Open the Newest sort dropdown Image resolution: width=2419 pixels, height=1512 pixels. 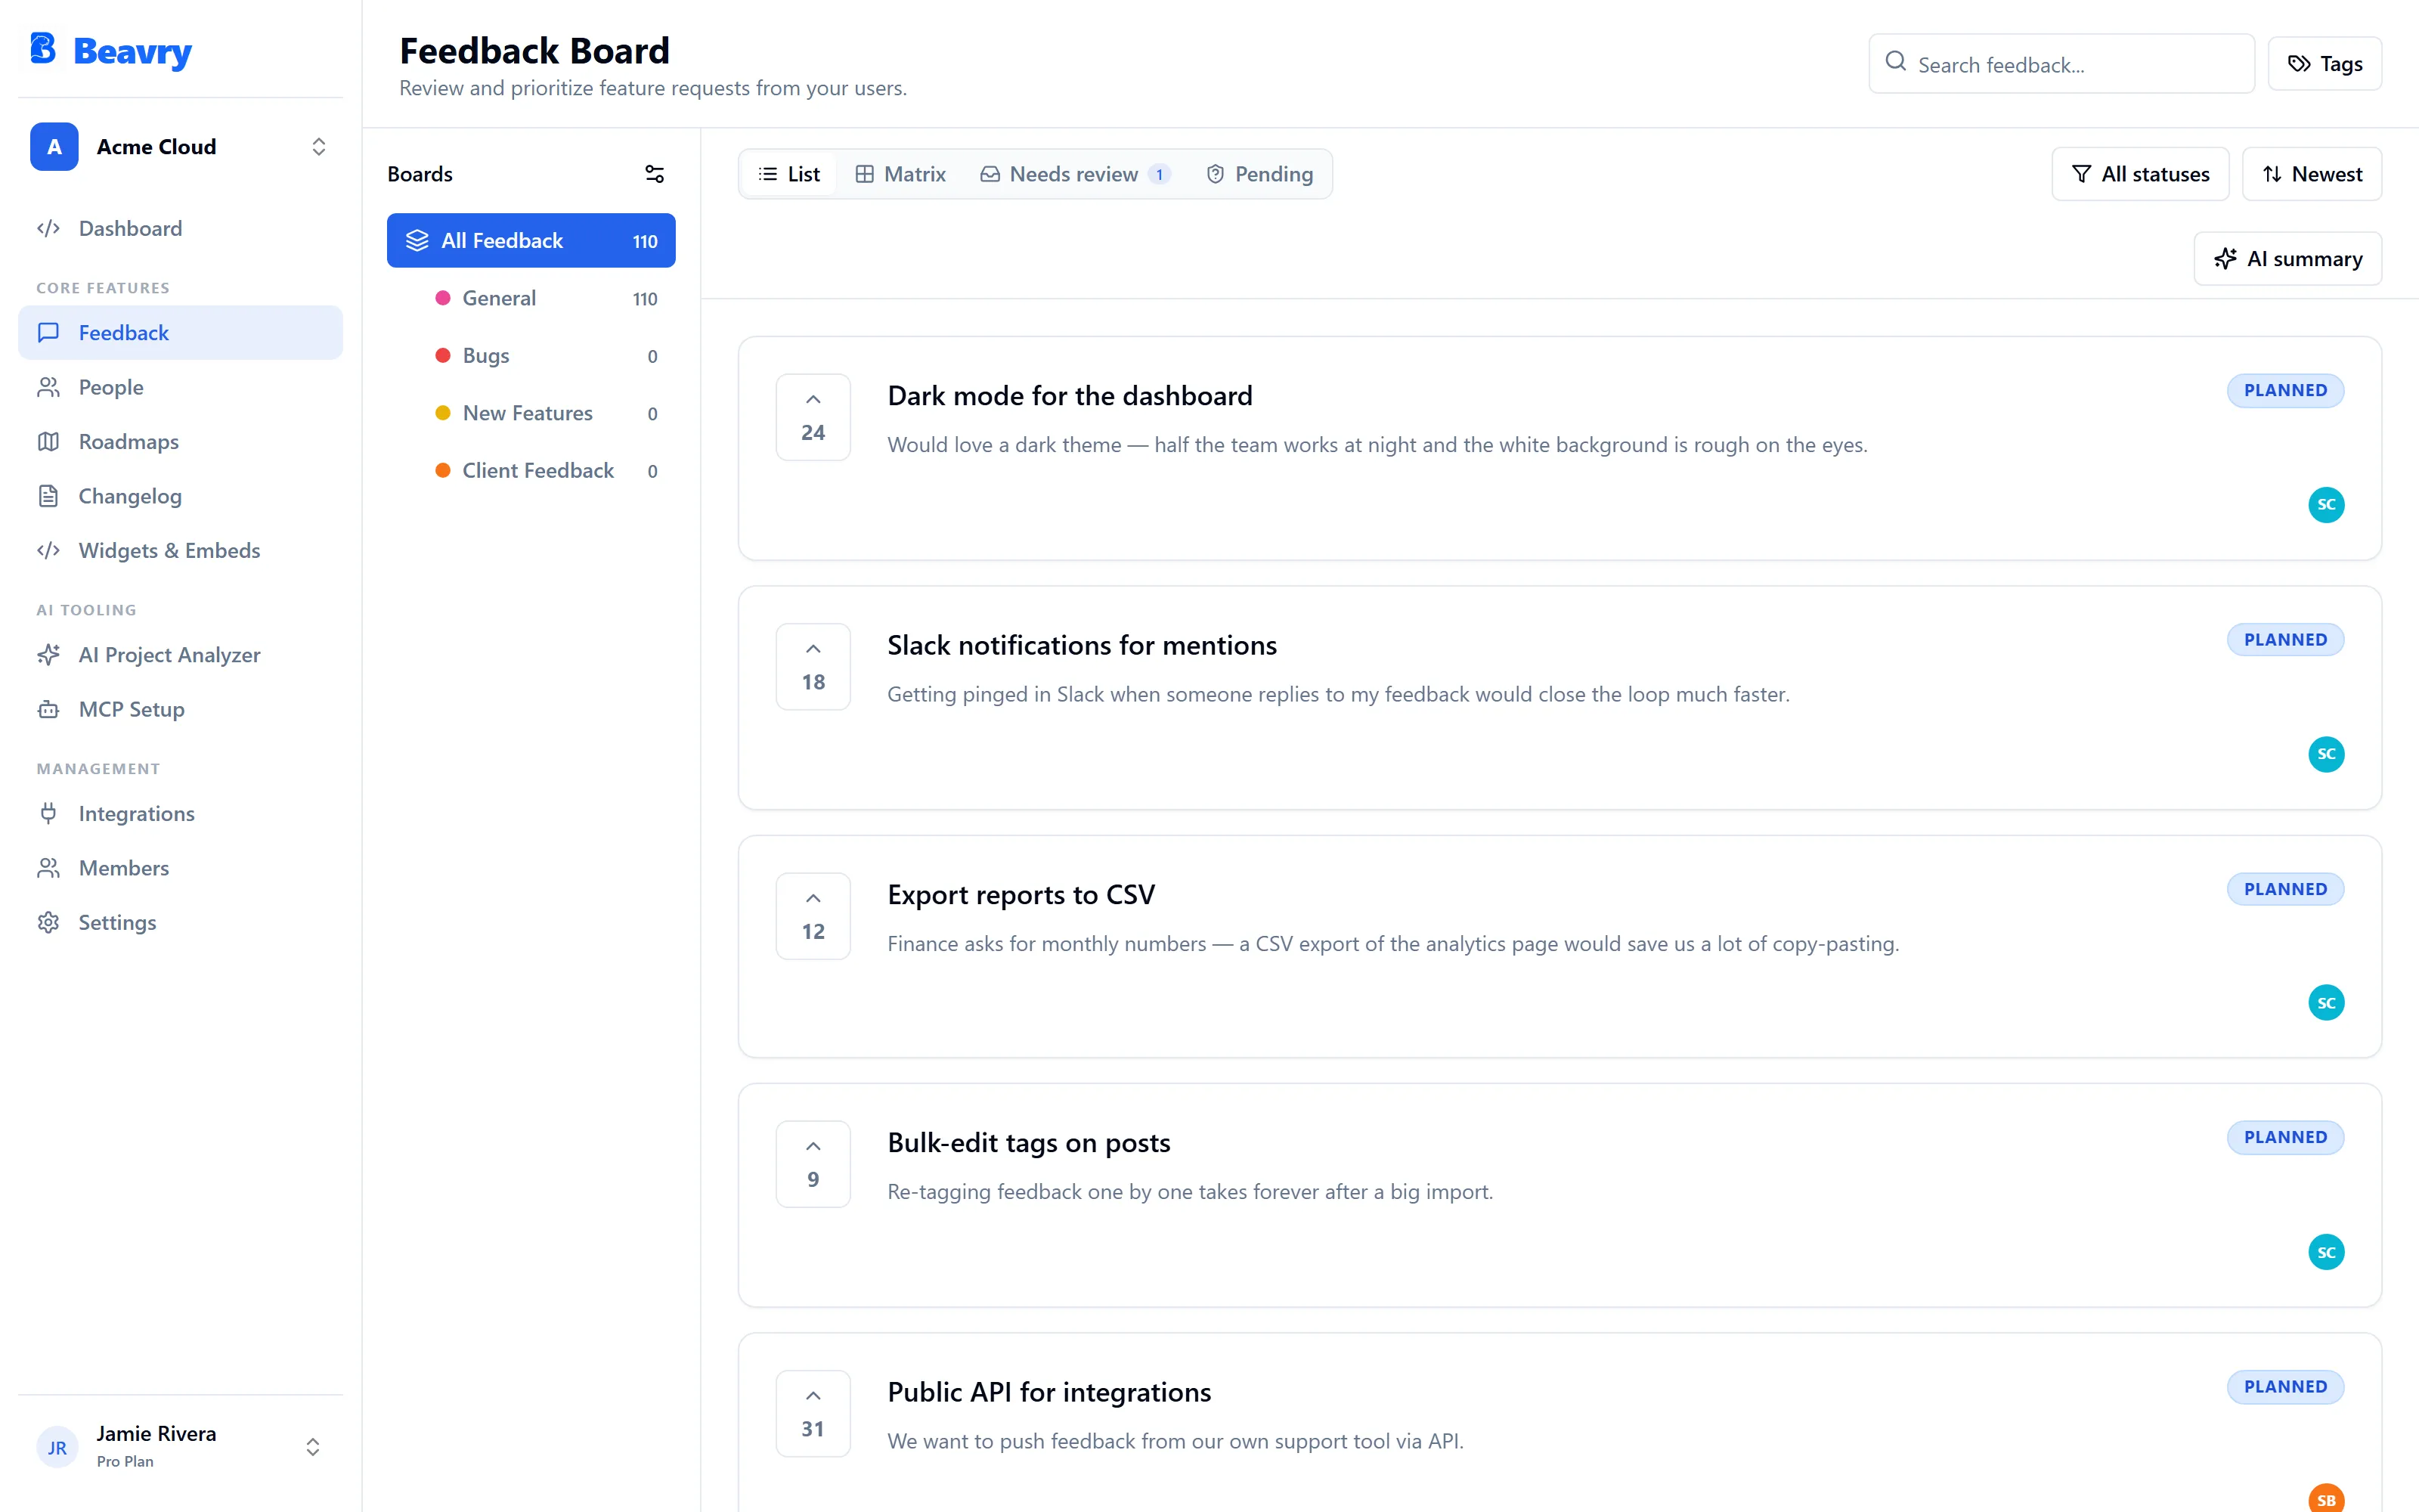click(2312, 174)
